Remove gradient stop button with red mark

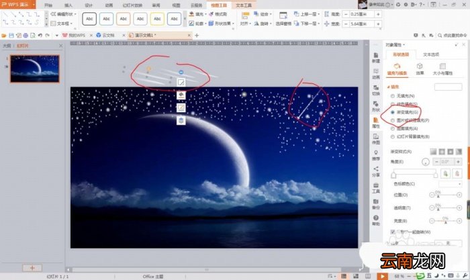457,174
